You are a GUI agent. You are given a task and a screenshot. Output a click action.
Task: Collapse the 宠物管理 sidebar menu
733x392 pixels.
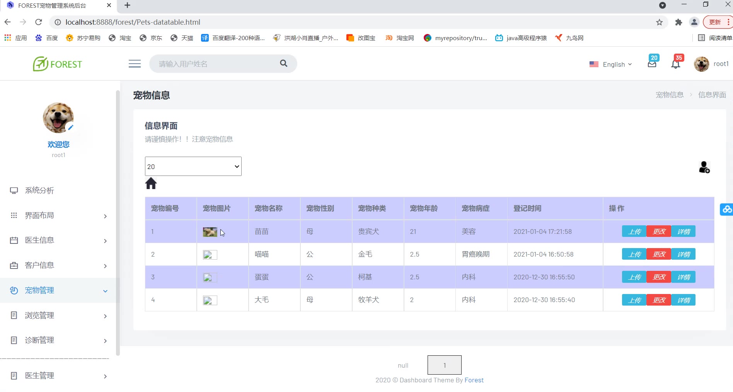(x=58, y=291)
